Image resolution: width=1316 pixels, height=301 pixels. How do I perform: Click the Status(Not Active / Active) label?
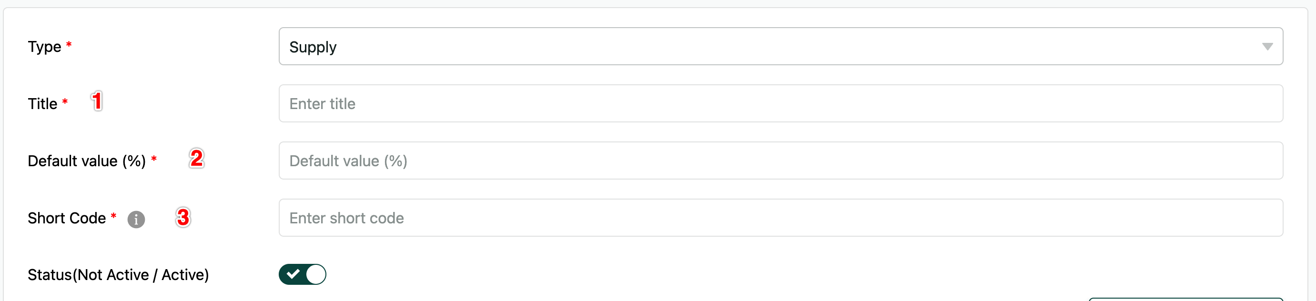(118, 275)
